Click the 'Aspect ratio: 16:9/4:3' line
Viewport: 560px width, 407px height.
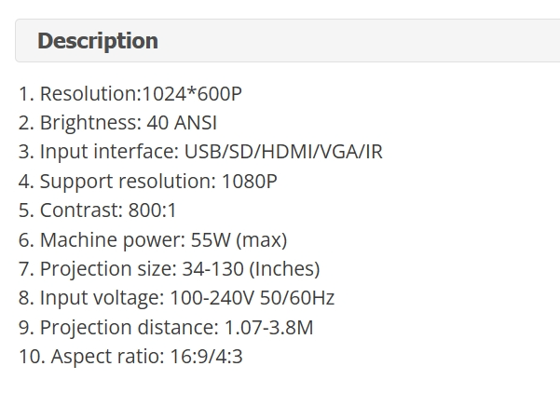click(x=130, y=357)
